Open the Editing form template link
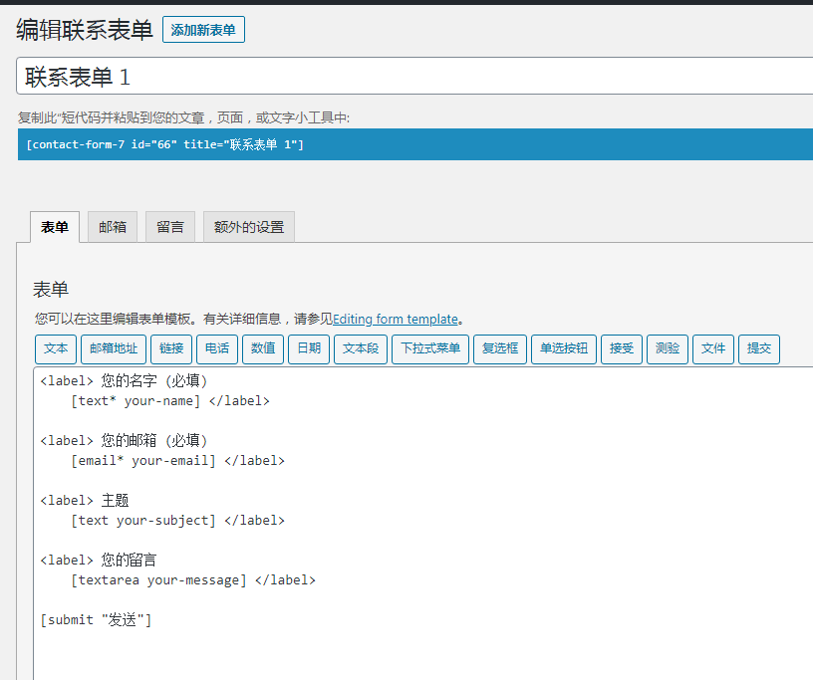Image resolution: width=813 pixels, height=680 pixels. (x=396, y=319)
